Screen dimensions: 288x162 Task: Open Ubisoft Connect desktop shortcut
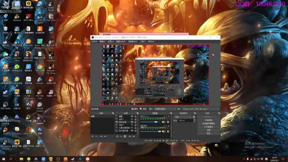(40, 107)
